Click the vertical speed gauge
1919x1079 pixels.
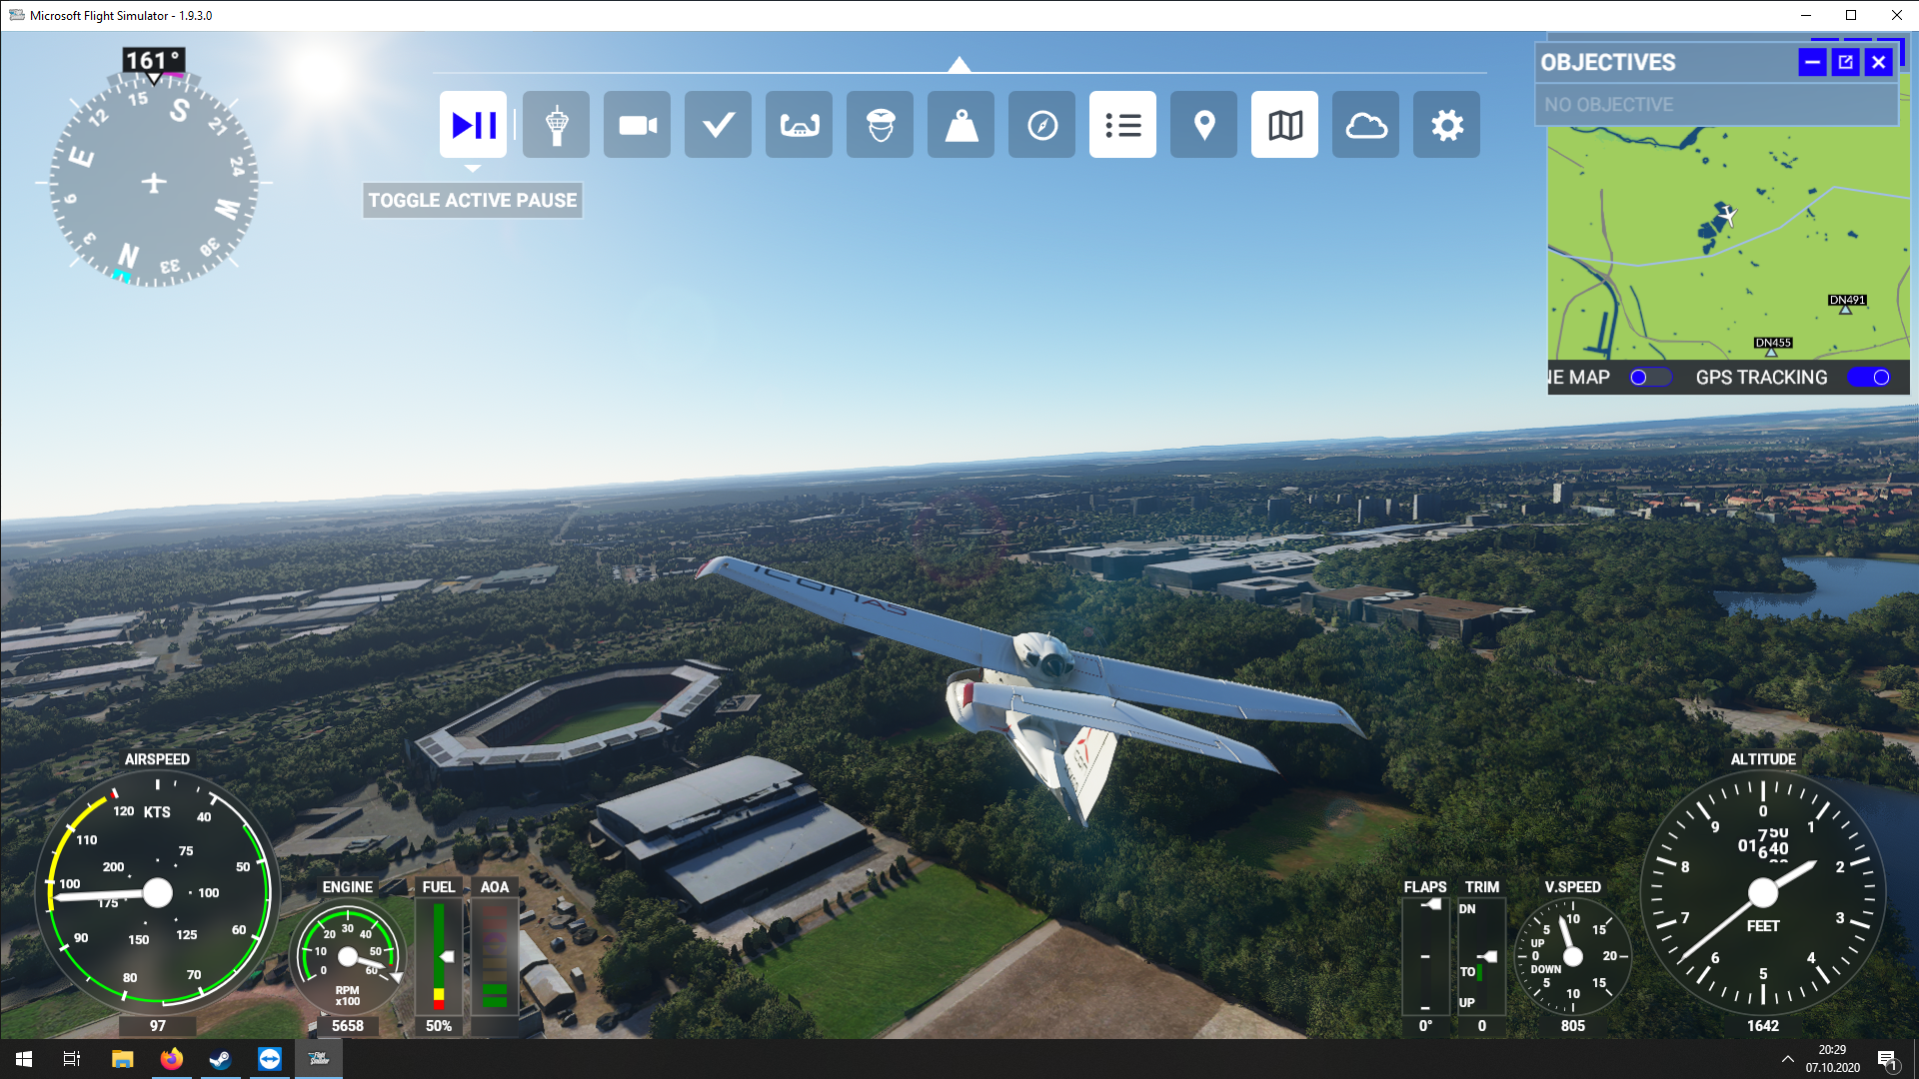tap(1573, 957)
